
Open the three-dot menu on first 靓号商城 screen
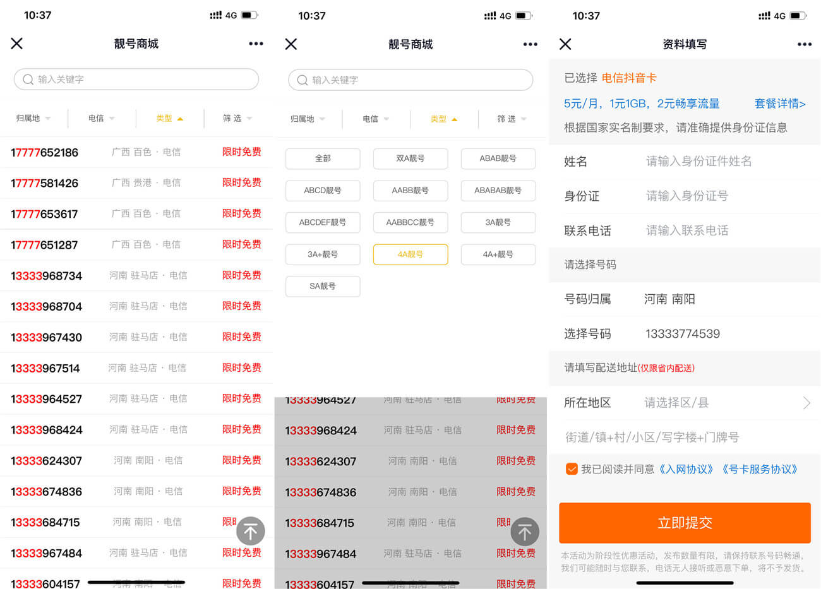coord(256,44)
